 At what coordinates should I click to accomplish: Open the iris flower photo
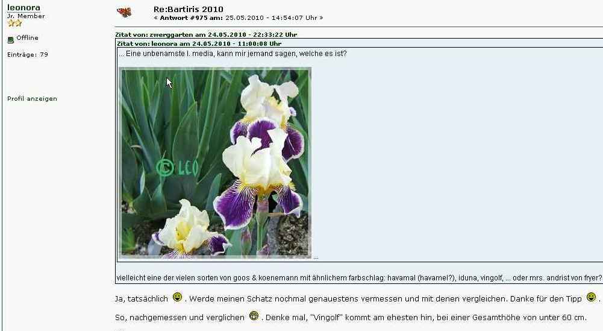(x=215, y=163)
